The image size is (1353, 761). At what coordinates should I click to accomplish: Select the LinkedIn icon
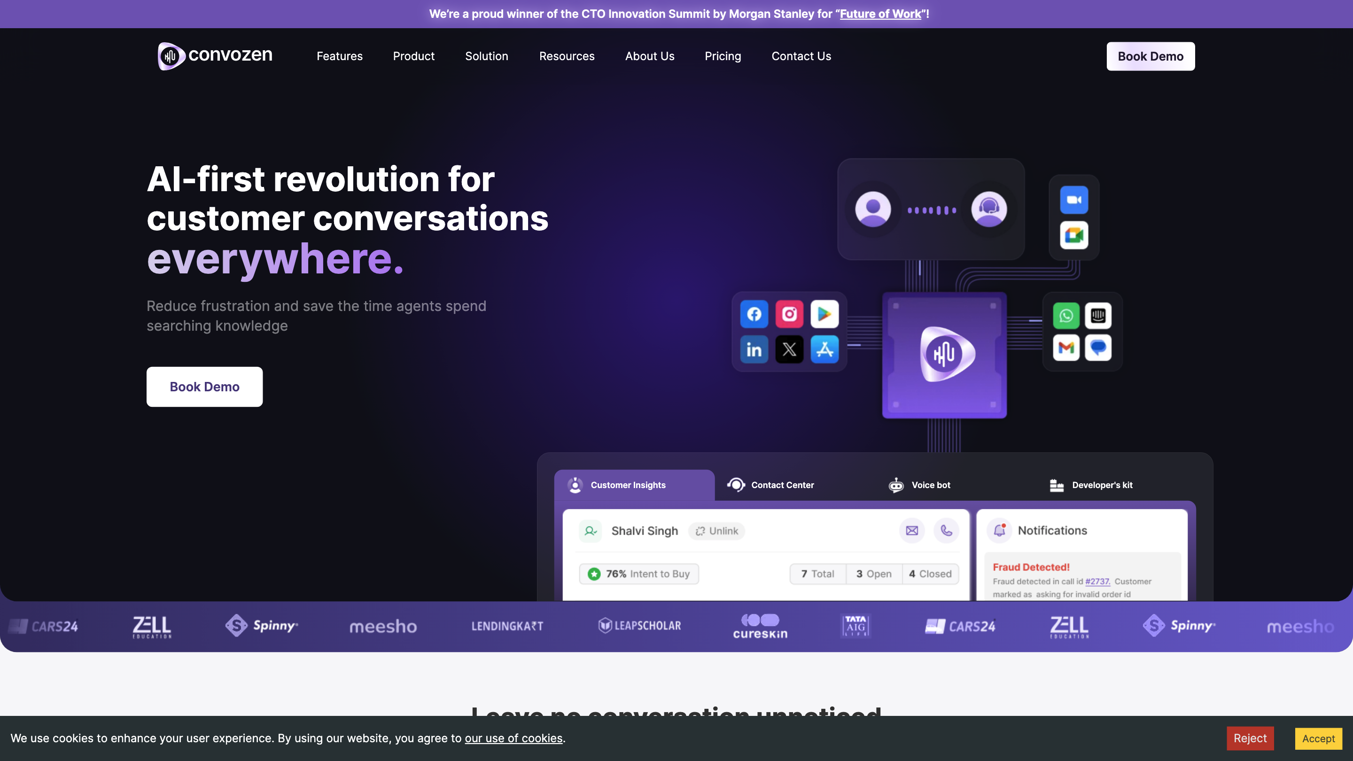tap(754, 349)
